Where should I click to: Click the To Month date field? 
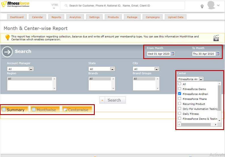204,54
